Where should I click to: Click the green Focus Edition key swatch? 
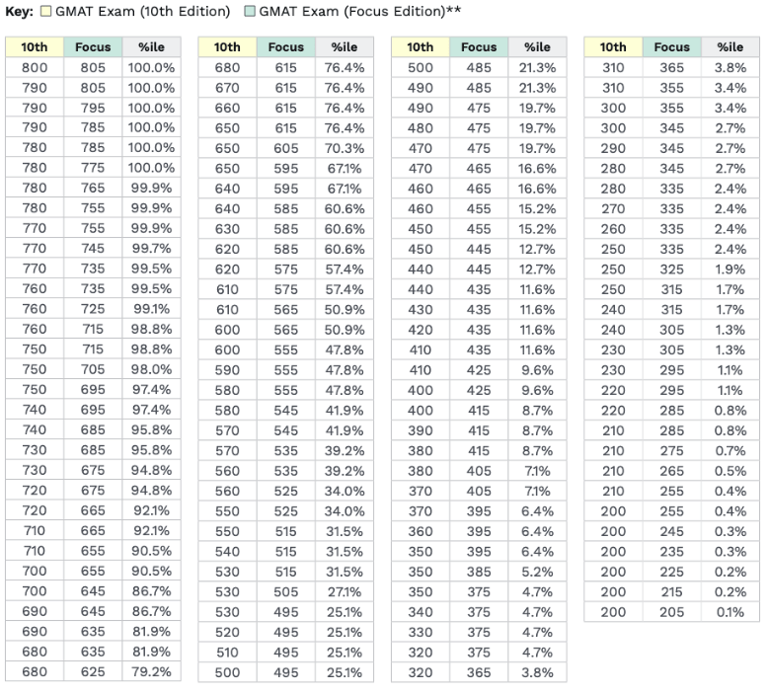[x=250, y=12]
